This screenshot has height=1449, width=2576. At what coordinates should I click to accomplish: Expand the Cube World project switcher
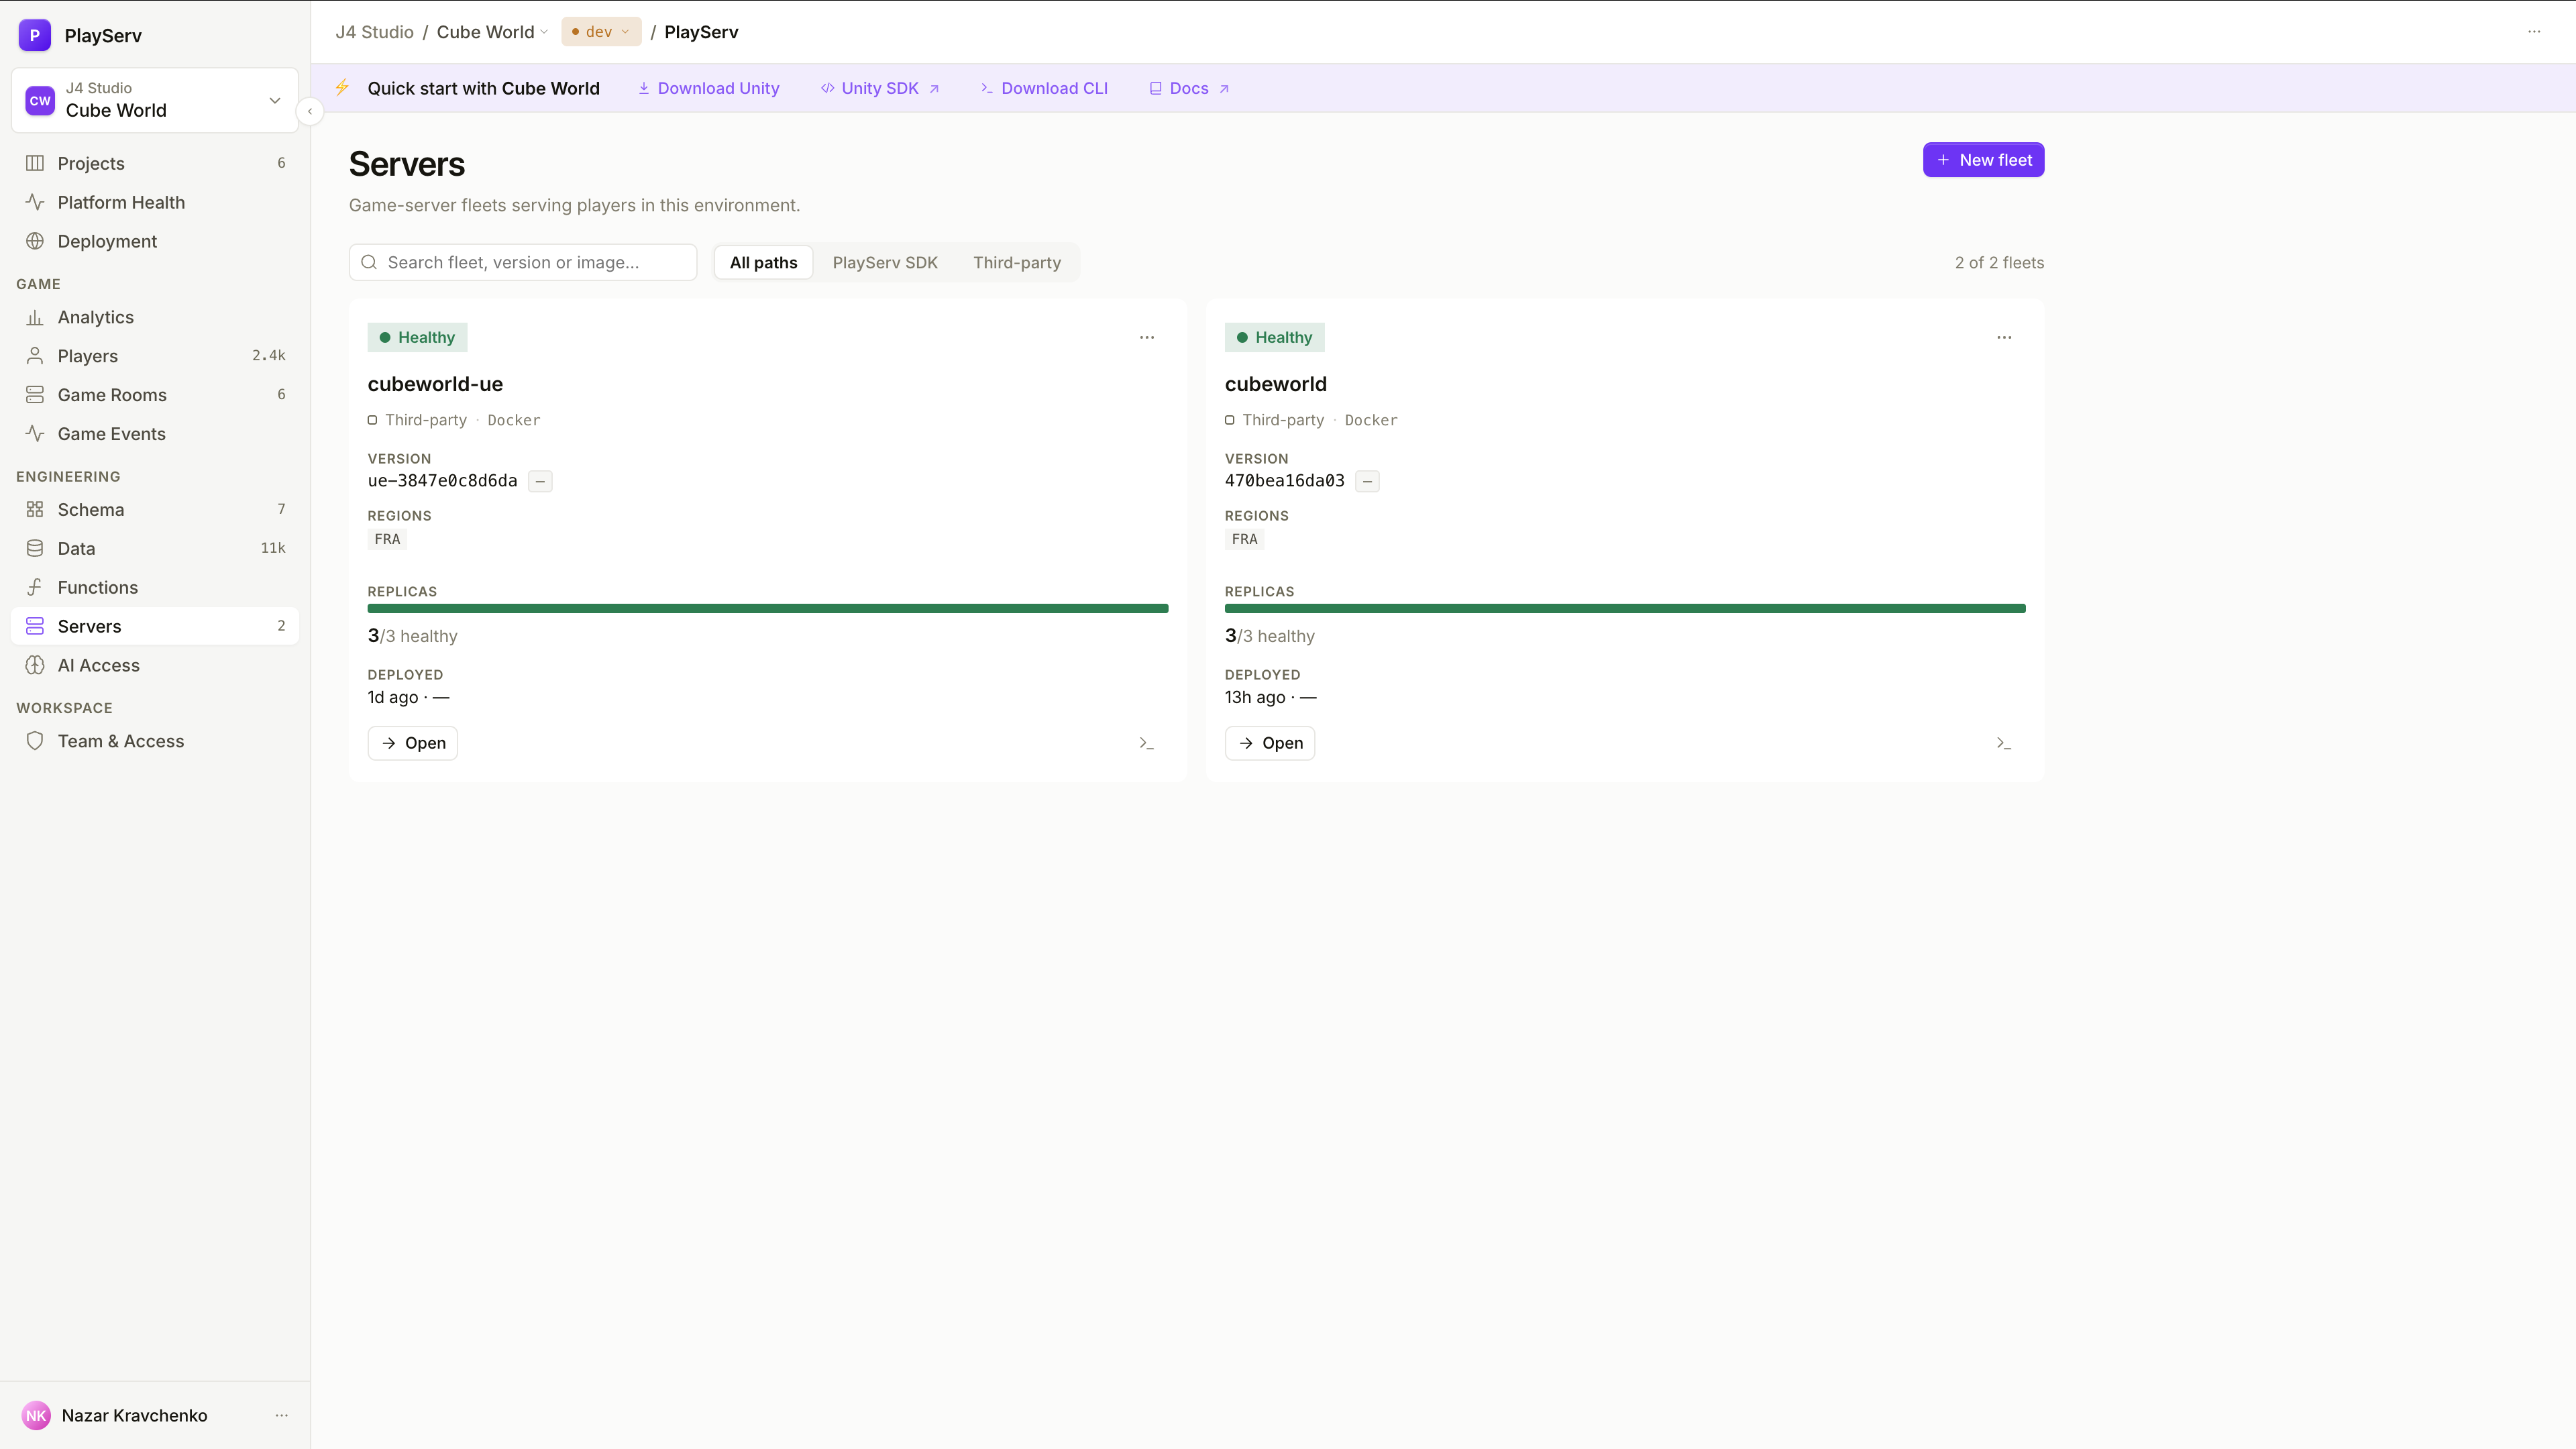pos(155,100)
